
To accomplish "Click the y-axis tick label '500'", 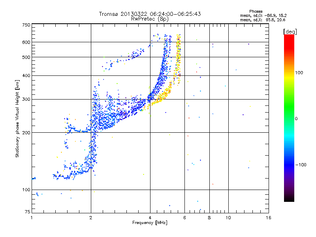I will pos(26,57).
